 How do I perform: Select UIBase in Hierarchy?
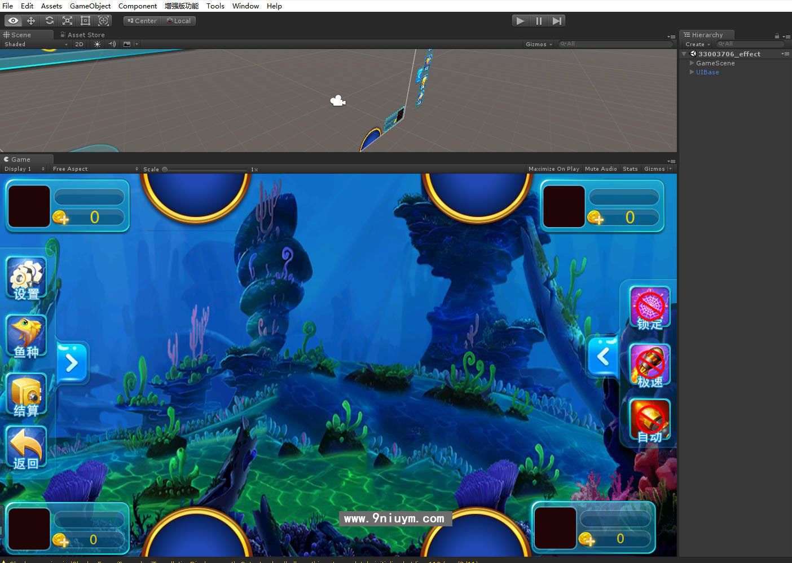tap(707, 72)
